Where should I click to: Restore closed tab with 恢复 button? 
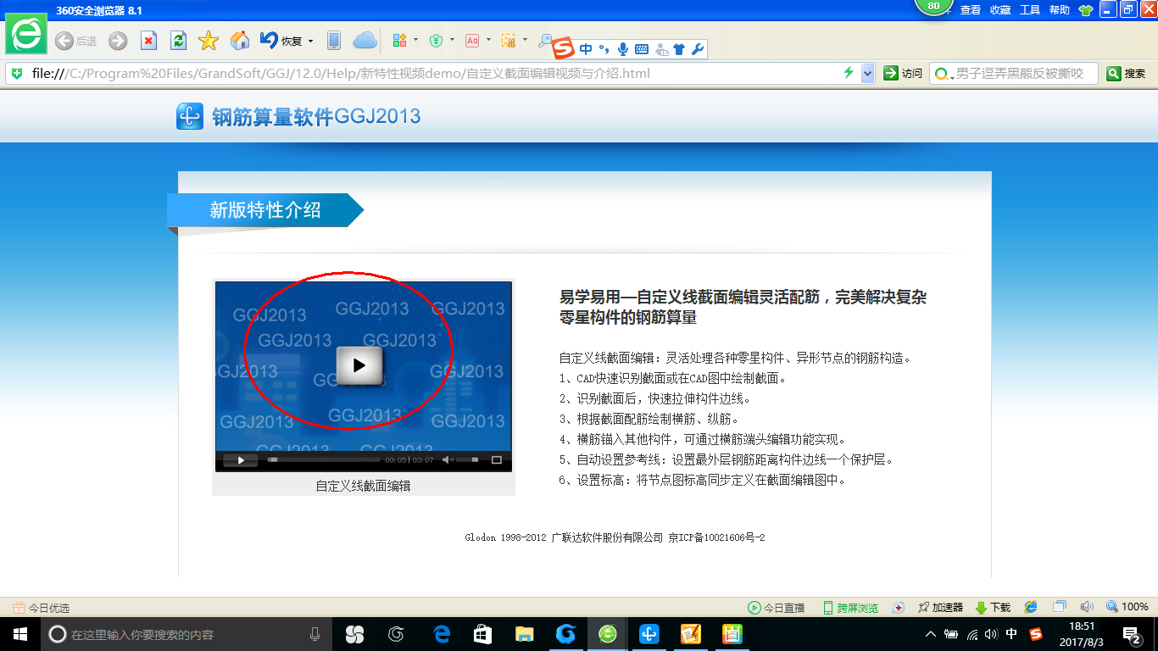point(281,41)
